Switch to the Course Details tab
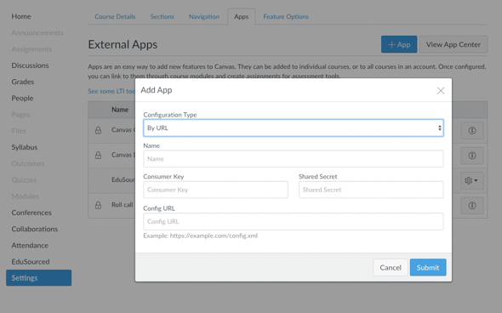Viewport: 502px width, 313px height. [115, 17]
